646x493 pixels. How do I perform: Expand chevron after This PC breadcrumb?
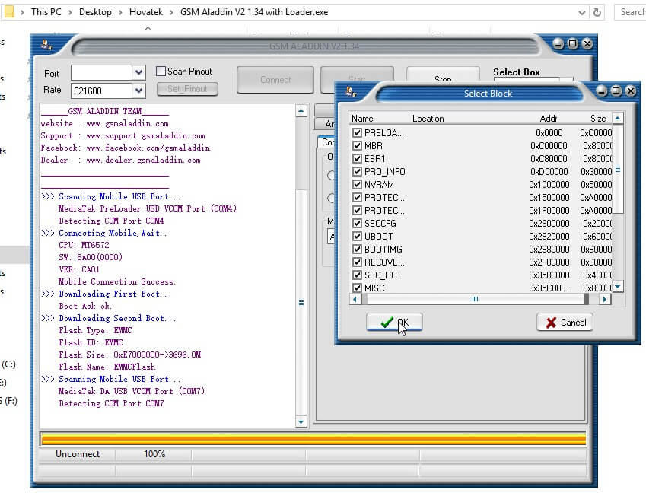click(70, 12)
